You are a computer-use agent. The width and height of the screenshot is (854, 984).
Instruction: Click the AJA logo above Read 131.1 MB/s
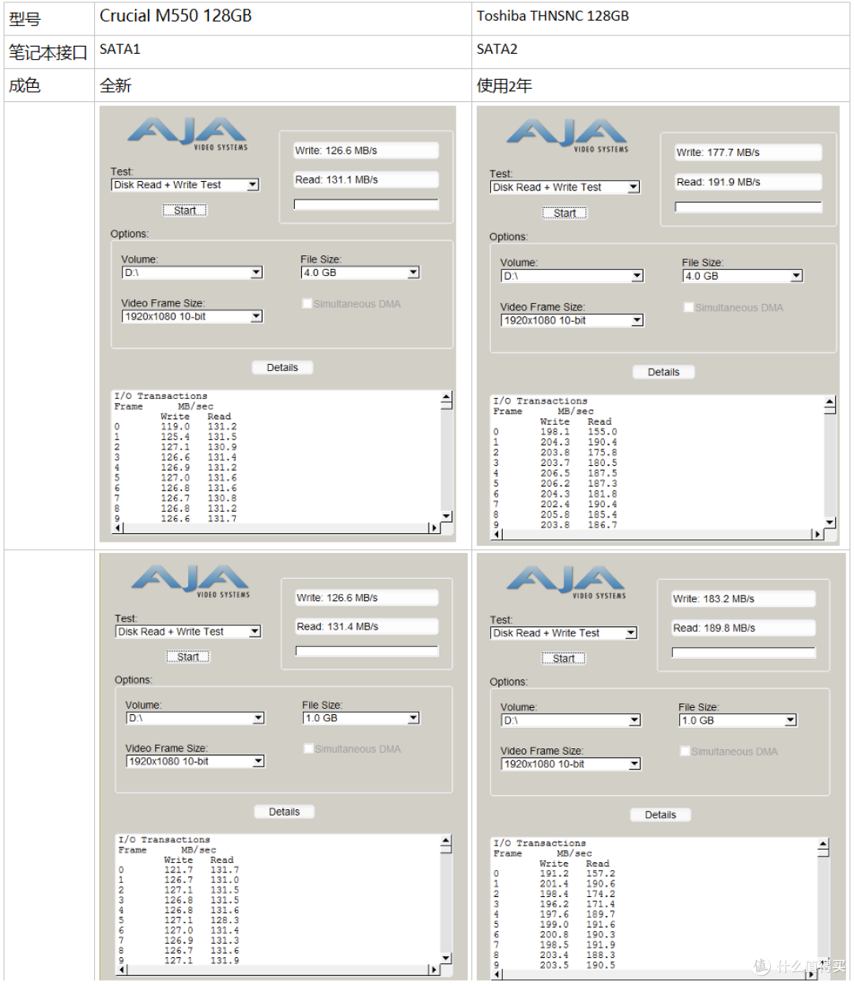tap(188, 134)
